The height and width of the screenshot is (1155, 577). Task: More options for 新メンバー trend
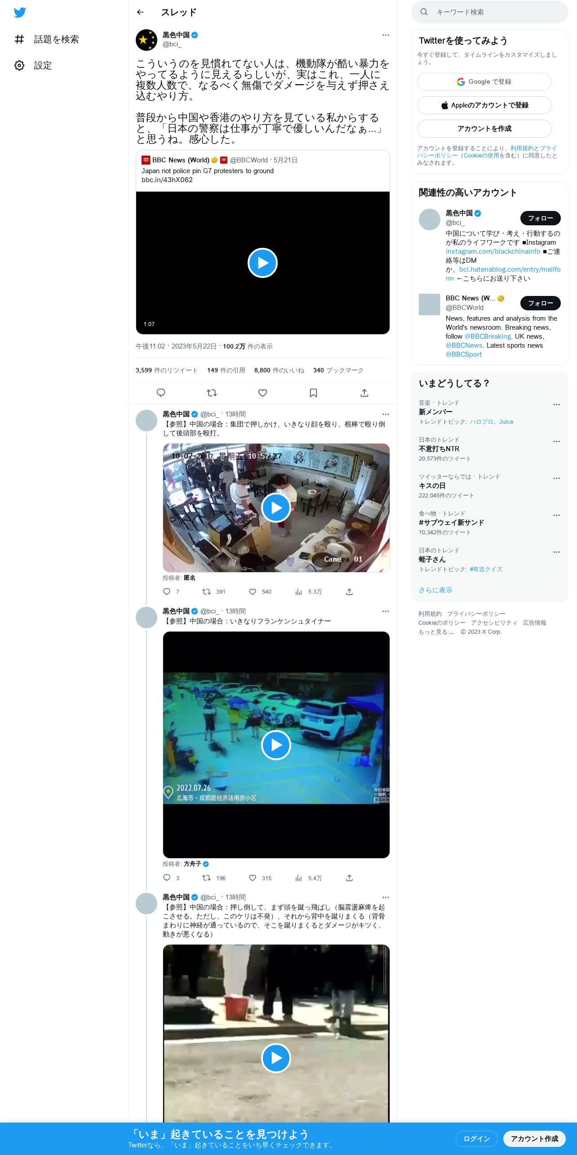556,404
